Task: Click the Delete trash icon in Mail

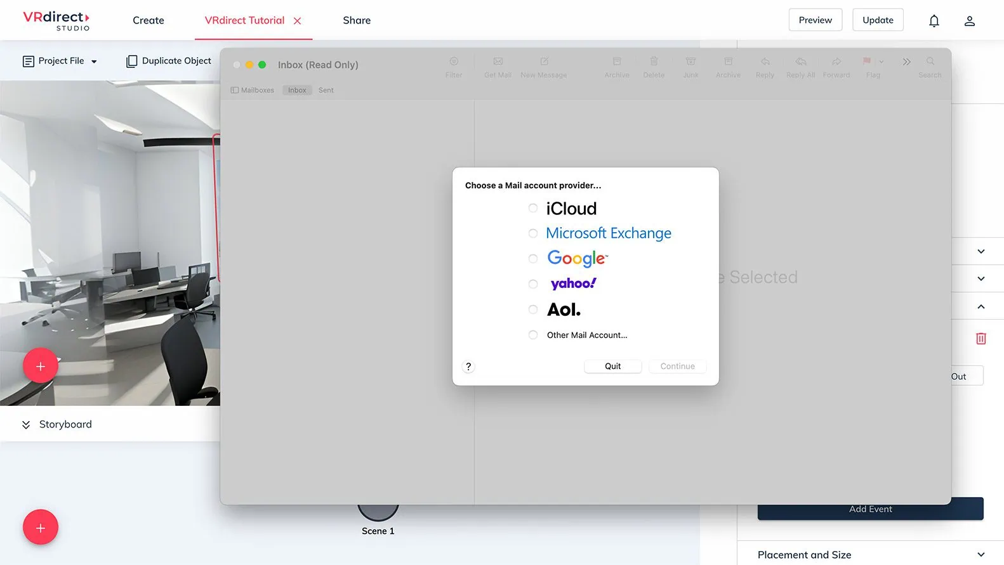Action: click(x=654, y=62)
